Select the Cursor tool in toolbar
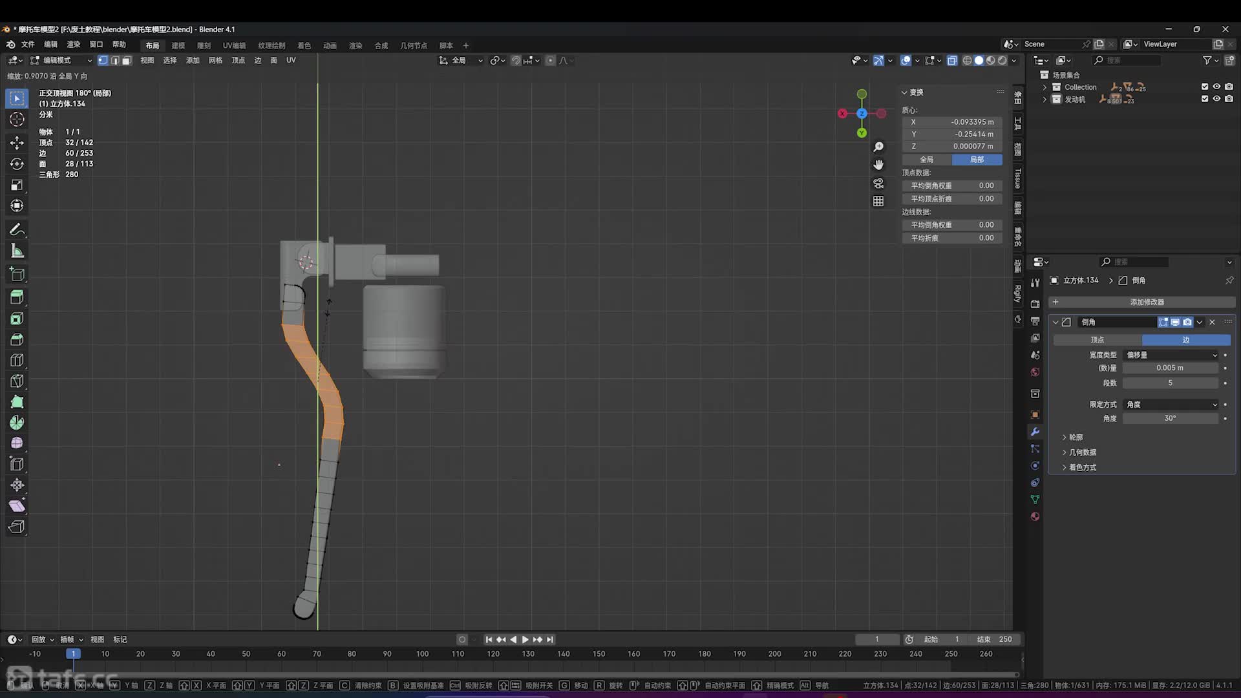Image resolution: width=1241 pixels, height=698 pixels. tap(17, 120)
